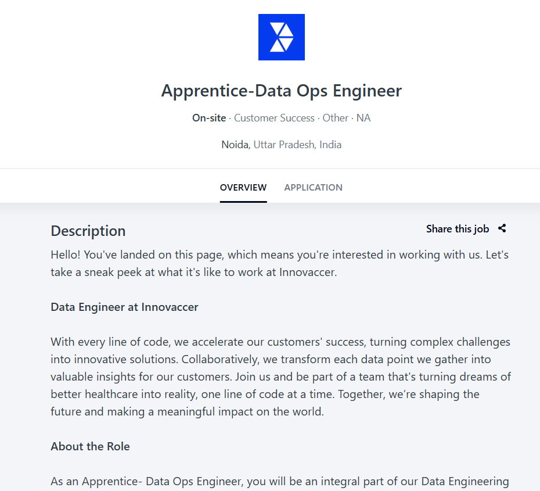Click the Noida city name
The width and height of the screenshot is (540, 491).
pos(235,145)
